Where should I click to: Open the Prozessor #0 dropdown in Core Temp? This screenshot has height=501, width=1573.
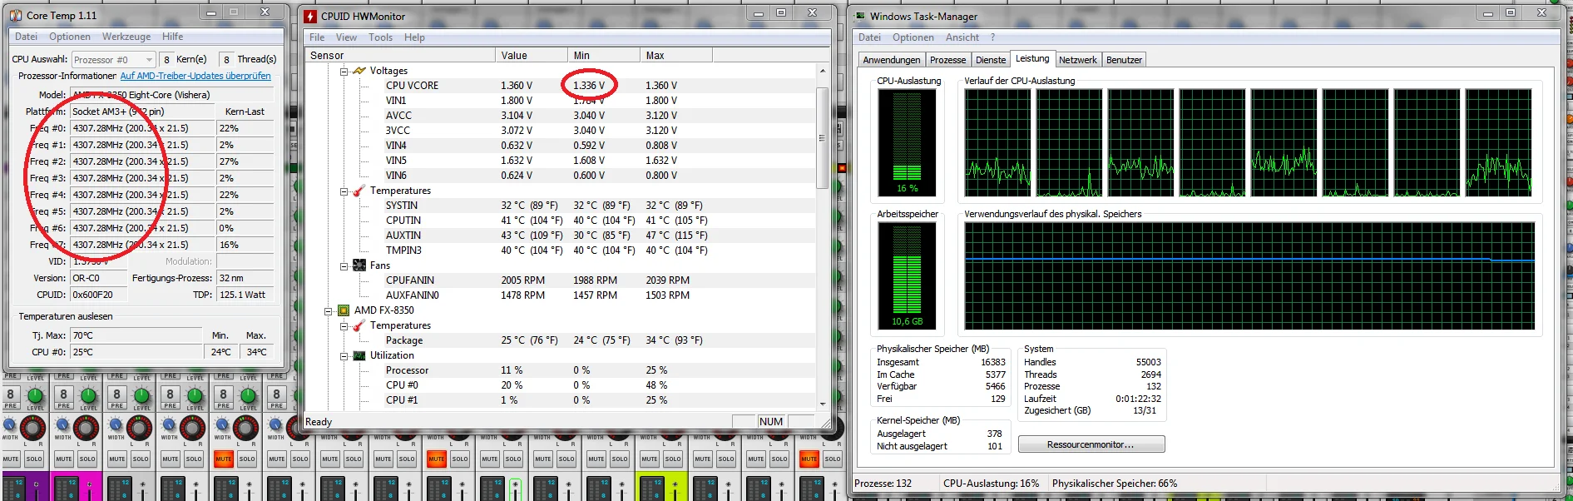tap(113, 60)
